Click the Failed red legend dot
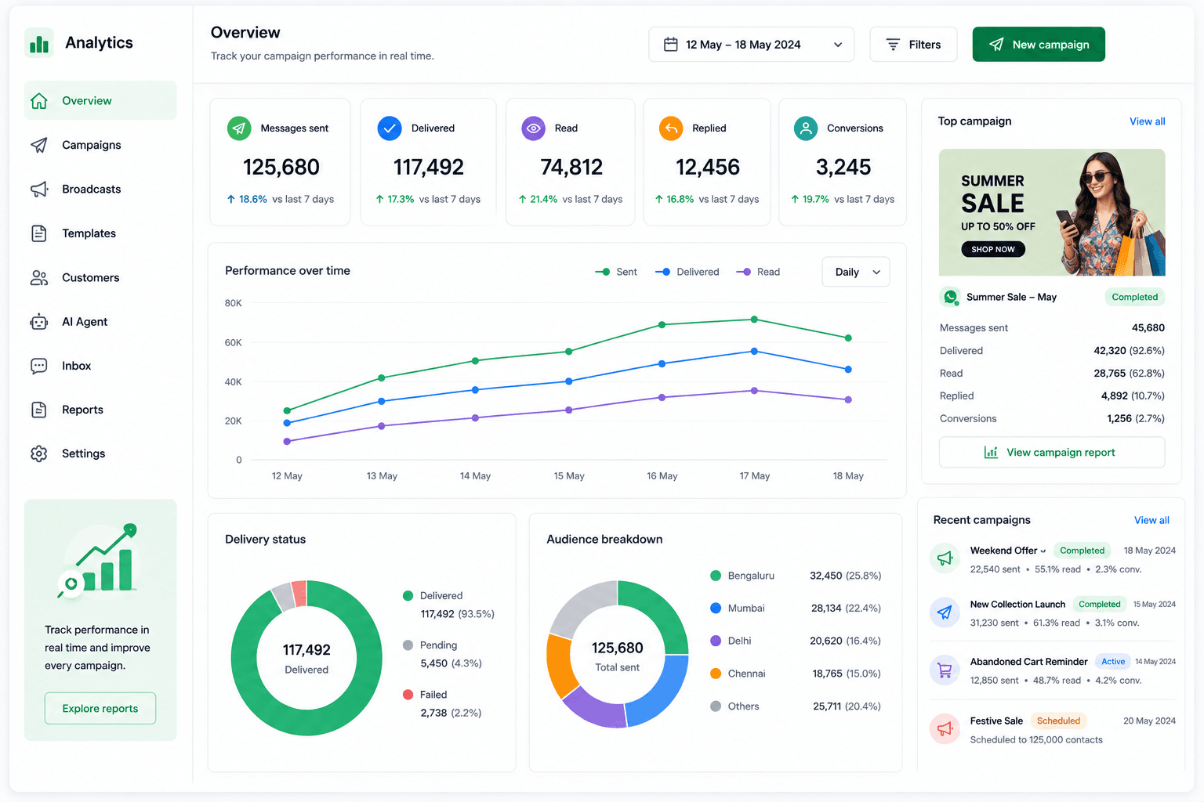This screenshot has height=802, width=1204. (x=408, y=695)
